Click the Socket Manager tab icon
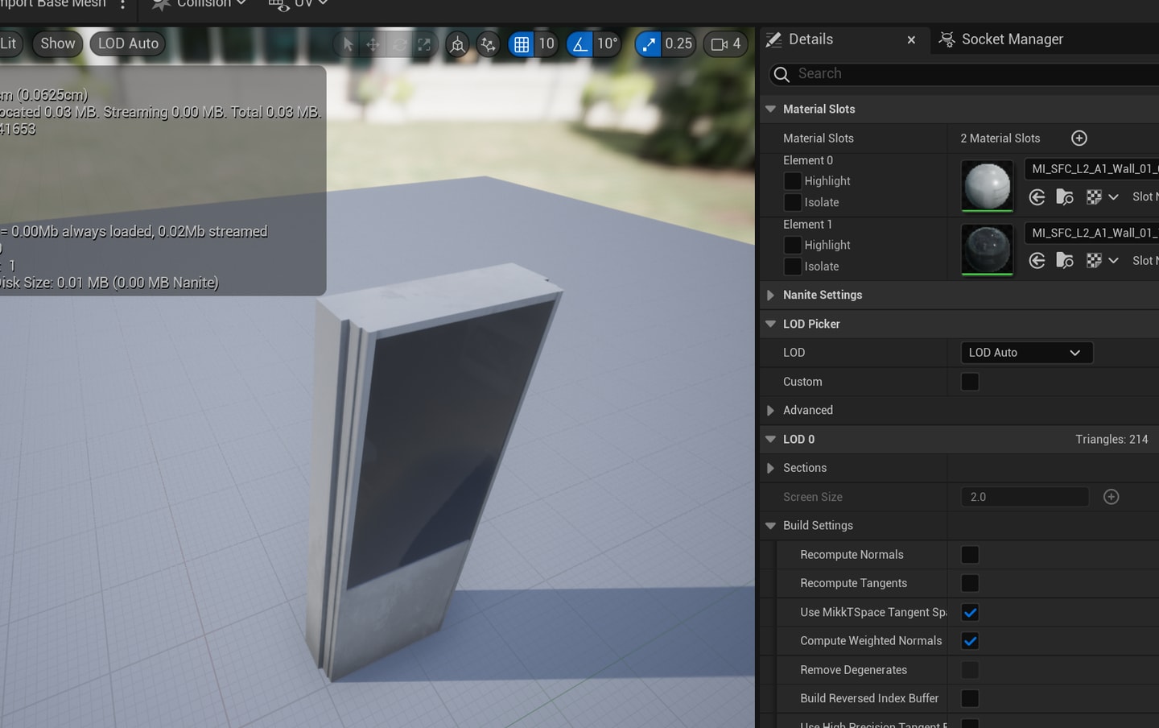The width and height of the screenshot is (1159, 728). (x=947, y=39)
